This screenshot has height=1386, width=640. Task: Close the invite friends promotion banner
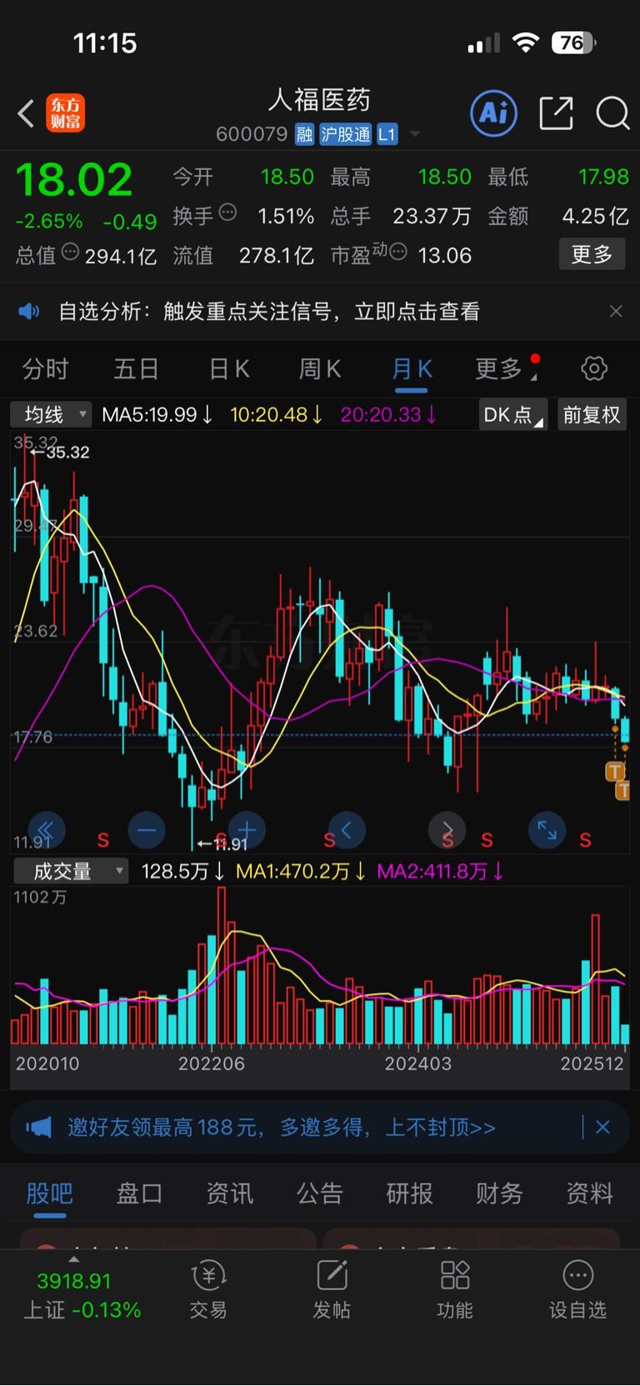602,1128
